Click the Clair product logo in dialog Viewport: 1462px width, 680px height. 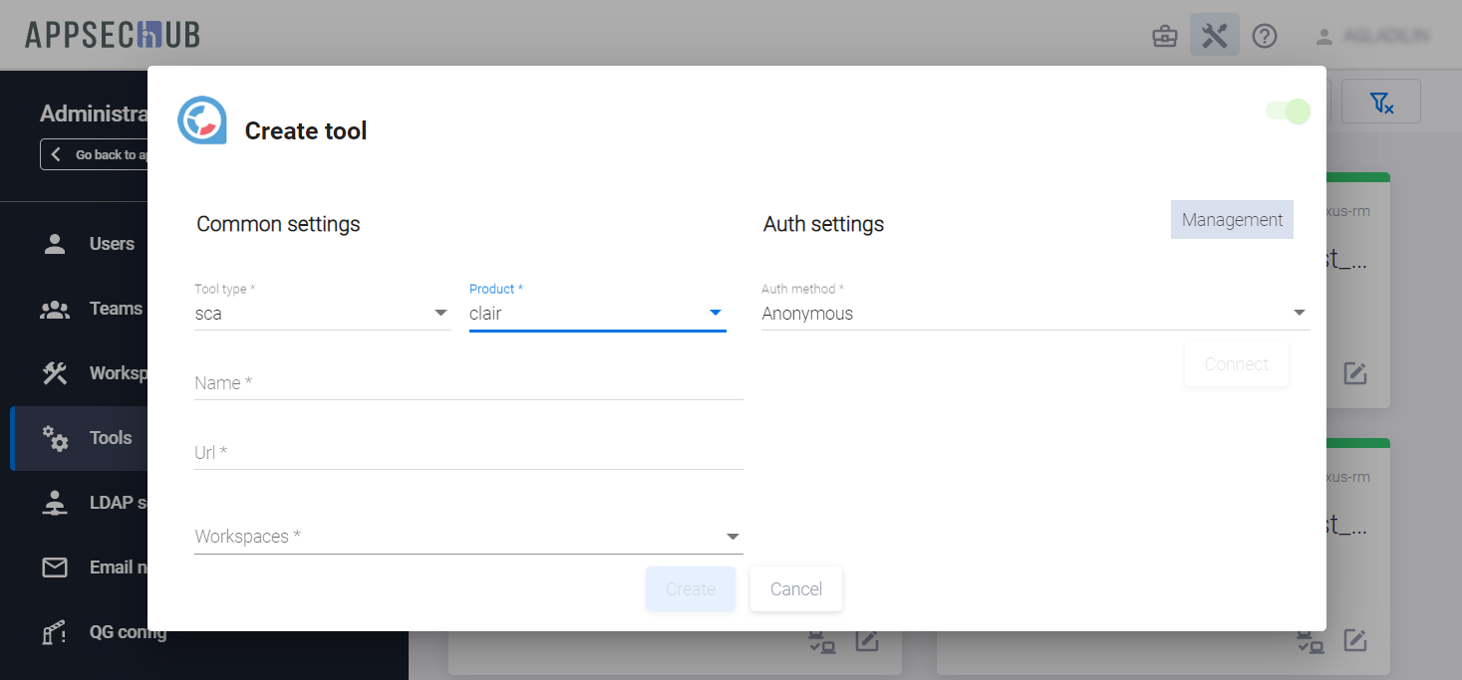pos(202,120)
